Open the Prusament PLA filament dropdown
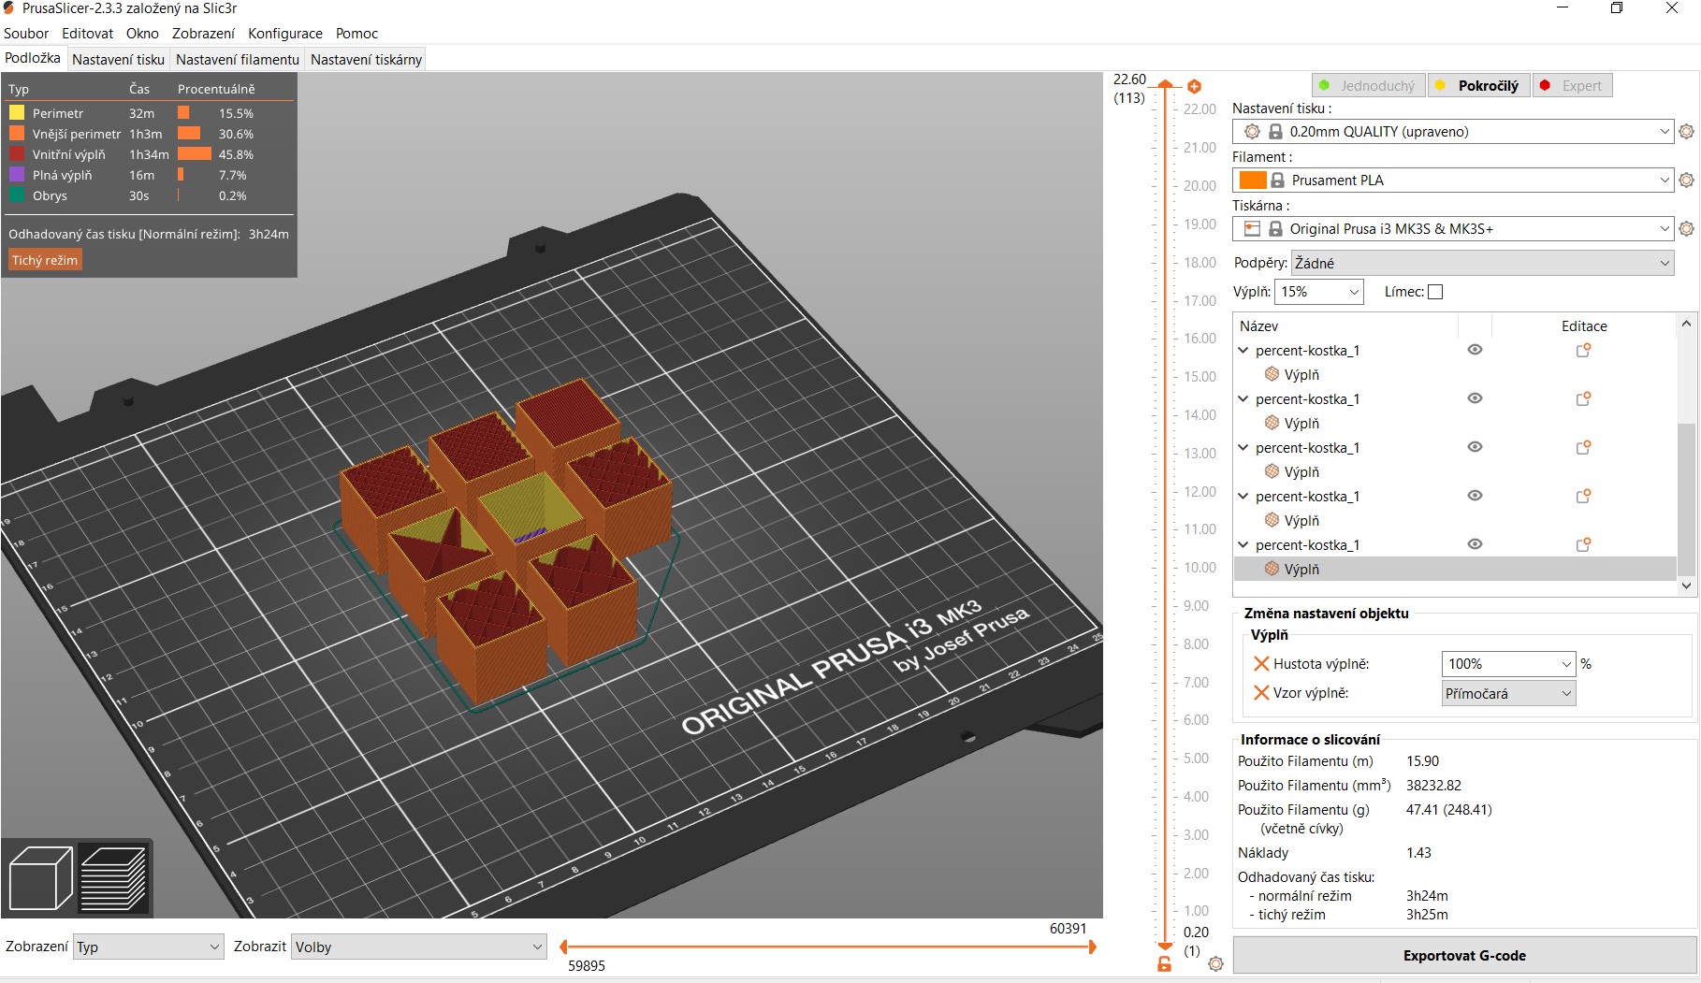The image size is (1701, 983). (x=1453, y=181)
